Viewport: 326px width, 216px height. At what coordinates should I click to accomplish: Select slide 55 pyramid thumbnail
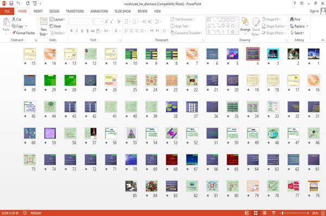131,133
